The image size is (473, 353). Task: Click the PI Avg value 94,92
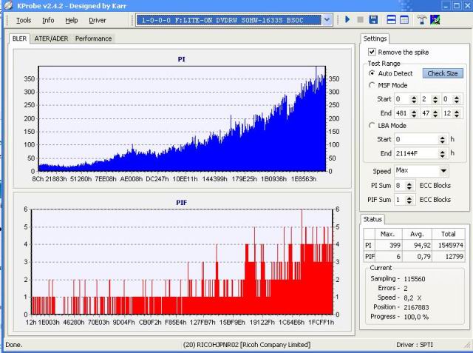422,245
